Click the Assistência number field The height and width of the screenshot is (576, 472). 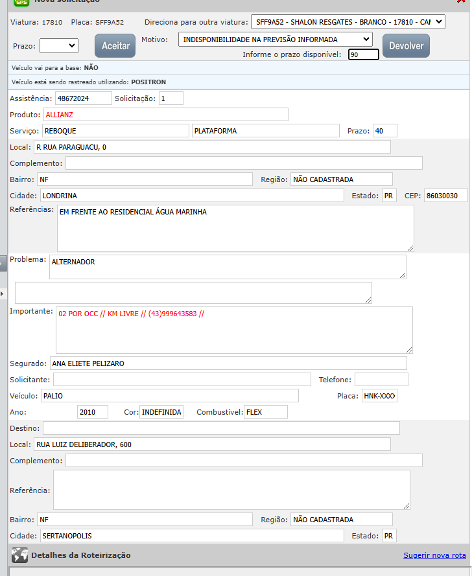[x=83, y=98]
